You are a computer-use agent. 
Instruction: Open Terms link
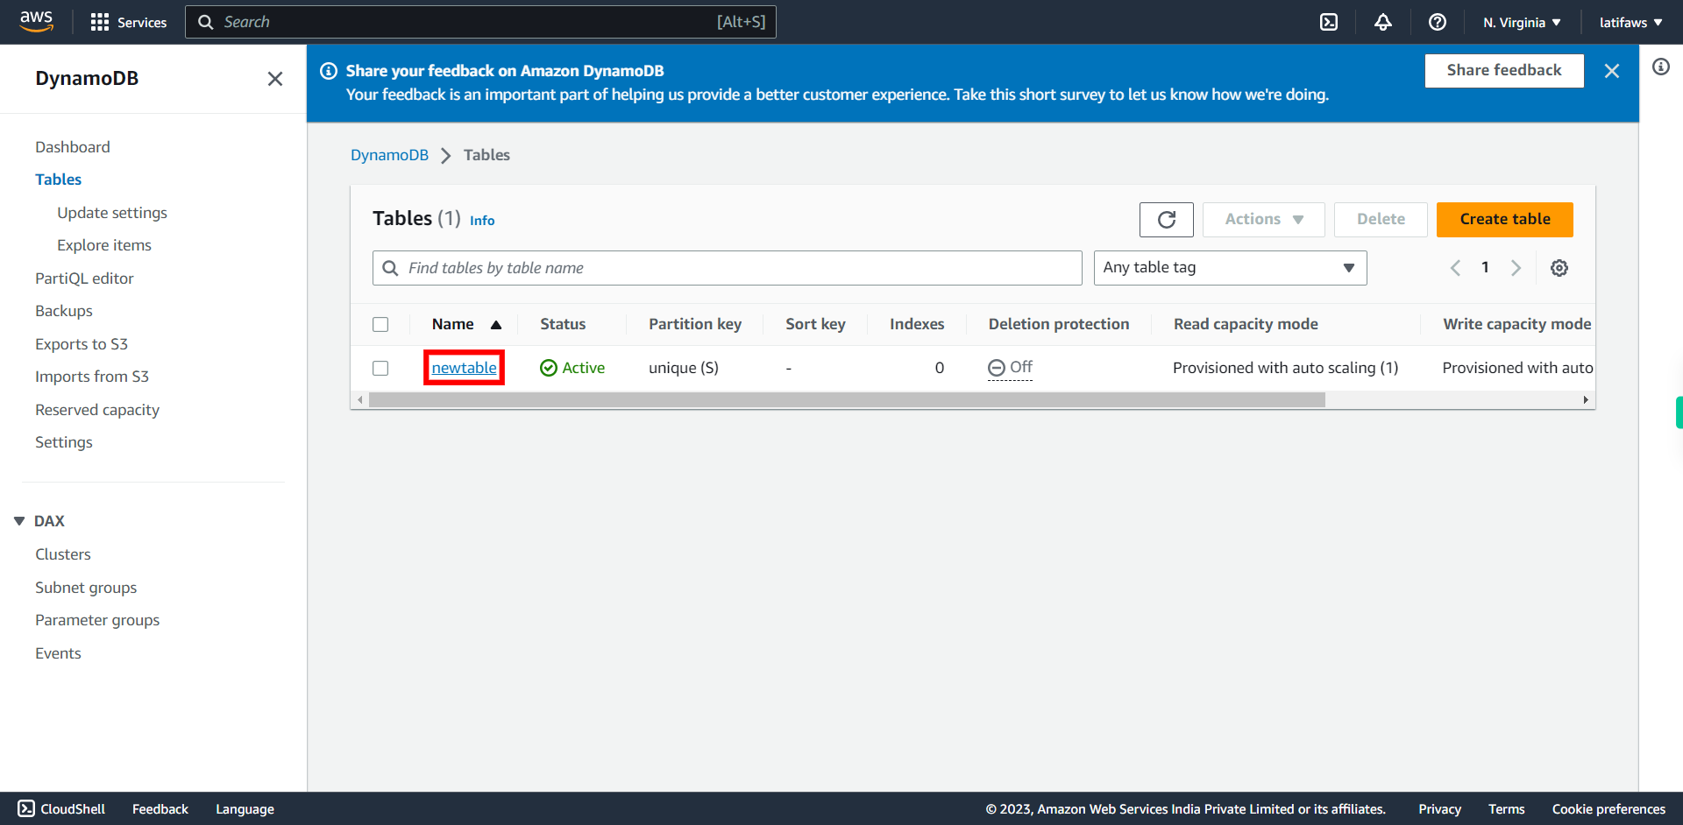pyautogui.click(x=1506, y=809)
